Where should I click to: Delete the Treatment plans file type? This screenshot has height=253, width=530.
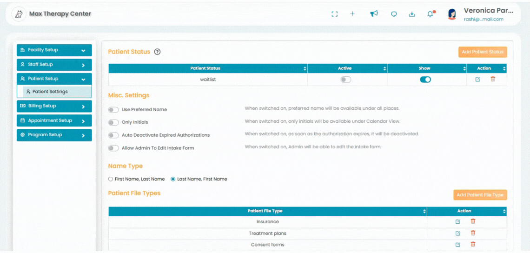pos(473,233)
